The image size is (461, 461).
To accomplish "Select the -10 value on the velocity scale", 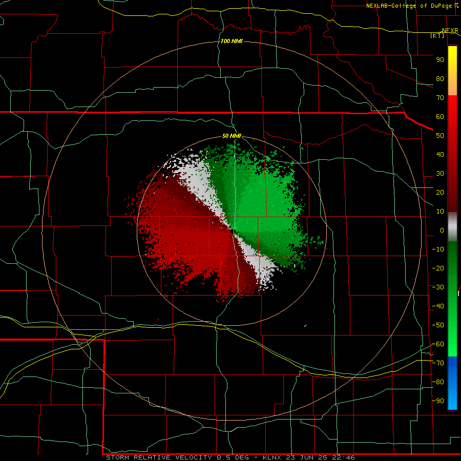I will point(438,249).
